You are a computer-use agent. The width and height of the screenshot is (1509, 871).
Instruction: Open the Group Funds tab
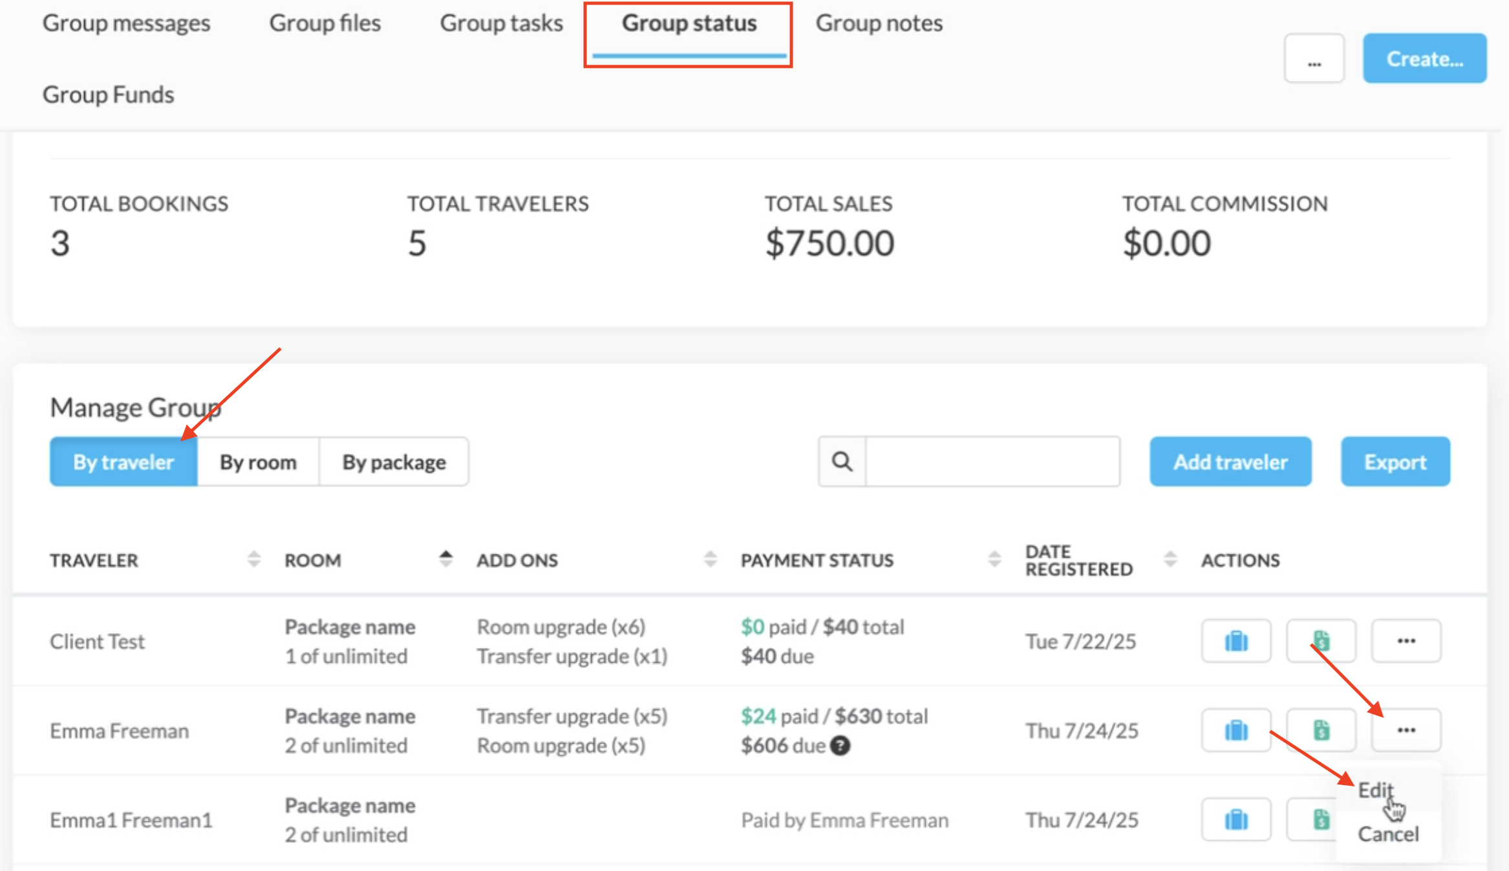pyautogui.click(x=108, y=94)
